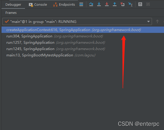The width and height of the screenshot is (164, 130).
Task: Click the Console tab's terminal icon
Action: pyautogui.click(x=31, y=5)
